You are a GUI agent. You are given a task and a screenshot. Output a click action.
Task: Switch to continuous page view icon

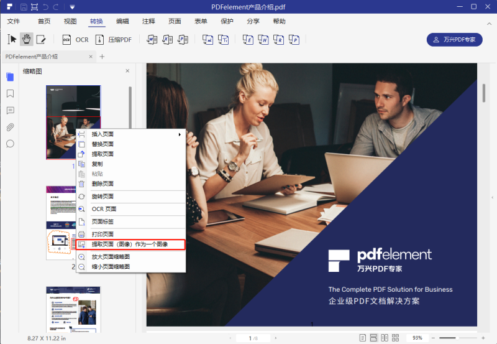click(x=374, y=338)
